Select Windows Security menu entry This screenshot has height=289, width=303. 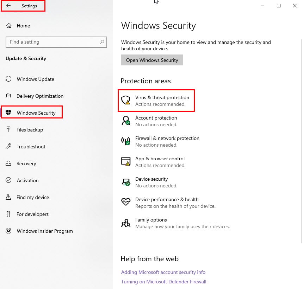[x=36, y=113]
